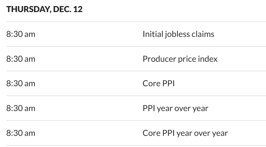Click 8:30 am next to PPI year over year
Screen dimensions: 266x147
click(x=21, y=108)
